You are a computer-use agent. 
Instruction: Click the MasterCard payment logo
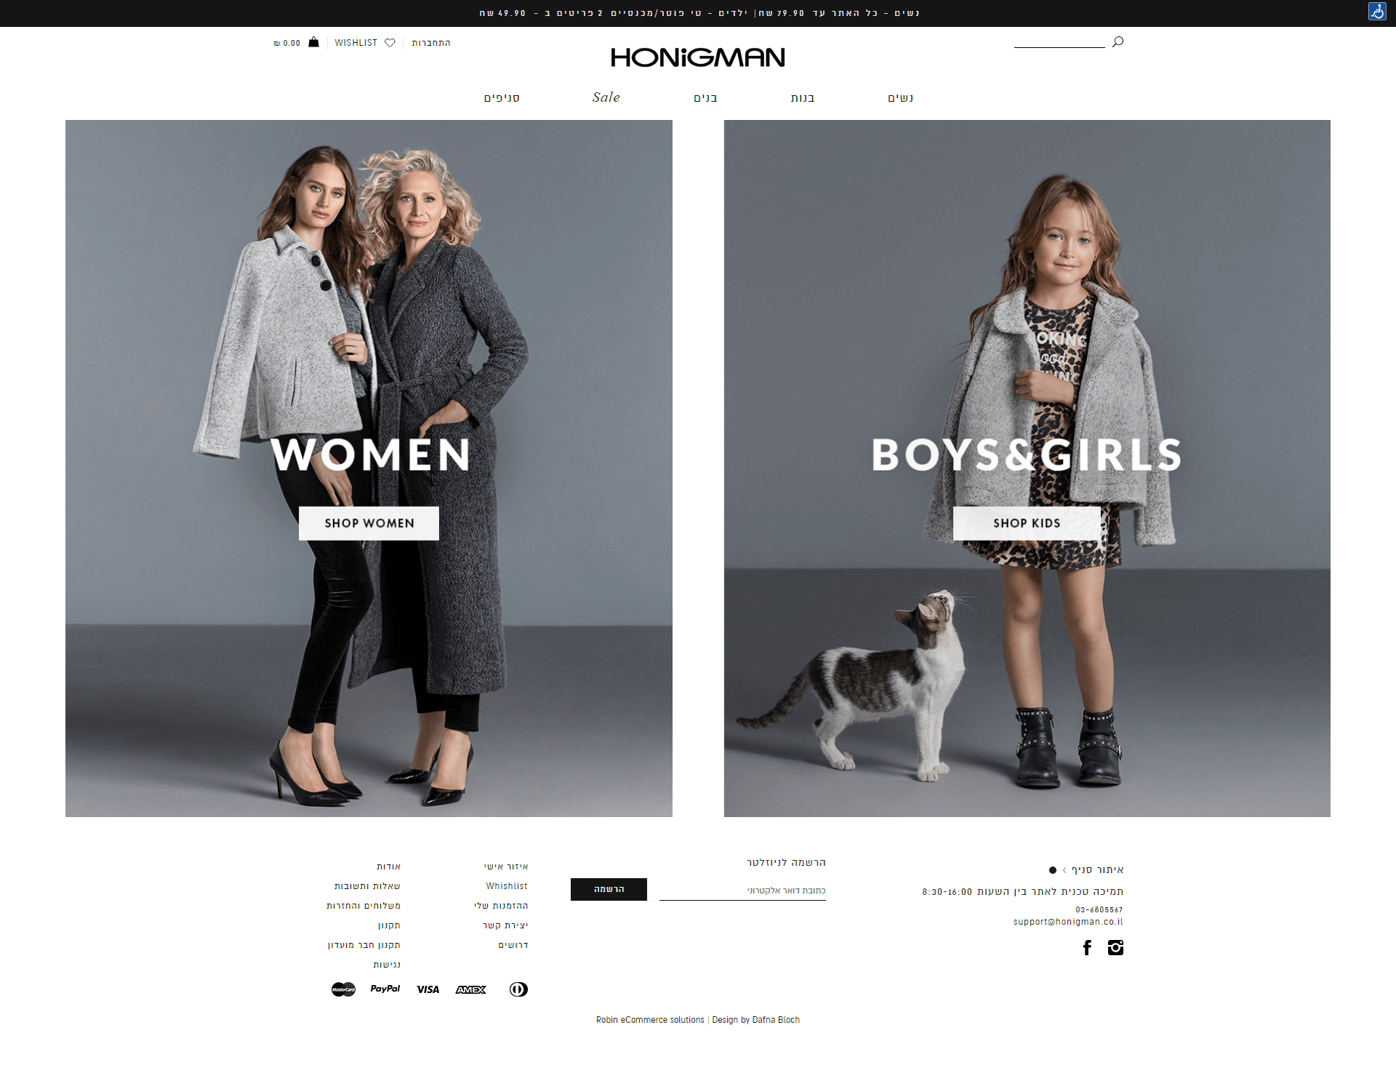343,989
